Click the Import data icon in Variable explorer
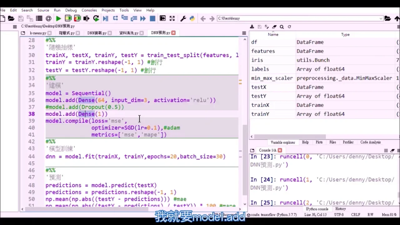400x225 pixels. coord(252,27)
